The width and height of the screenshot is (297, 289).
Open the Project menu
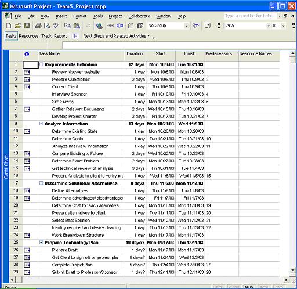click(115, 16)
